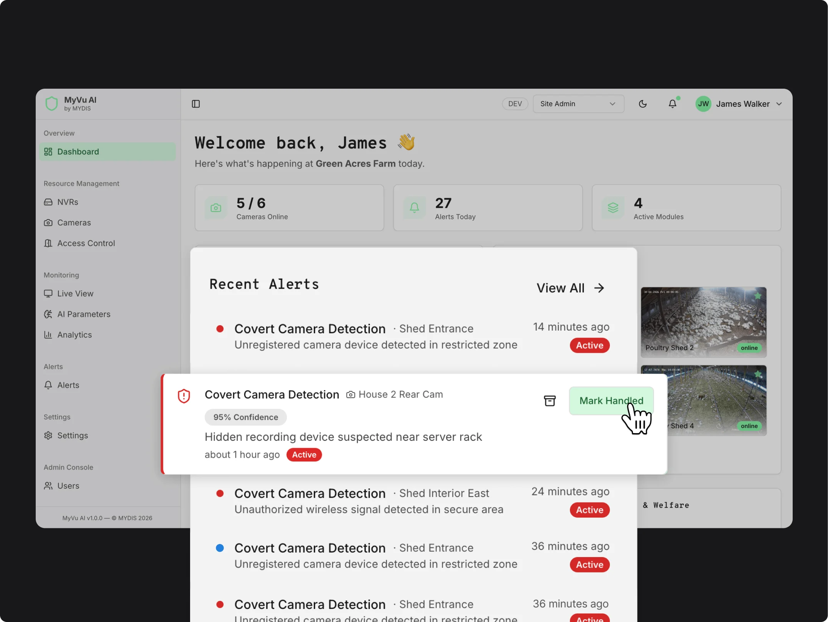
Task: Select Cameras in the sidebar
Action: tap(74, 222)
